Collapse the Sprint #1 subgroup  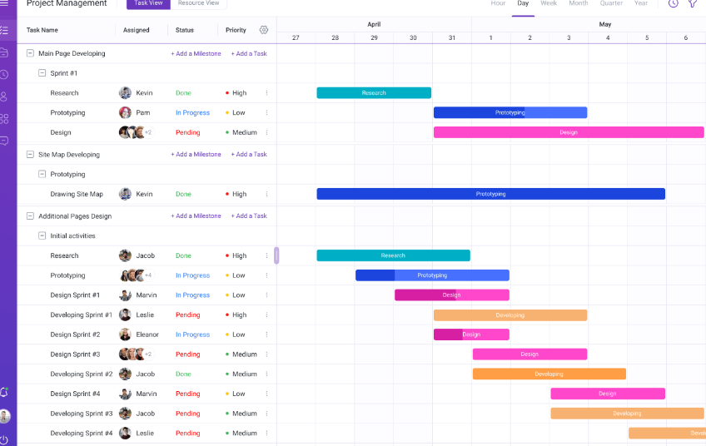coord(42,73)
